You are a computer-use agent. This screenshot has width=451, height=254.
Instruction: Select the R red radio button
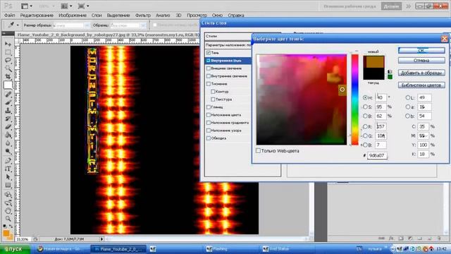click(x=365, y=126)
